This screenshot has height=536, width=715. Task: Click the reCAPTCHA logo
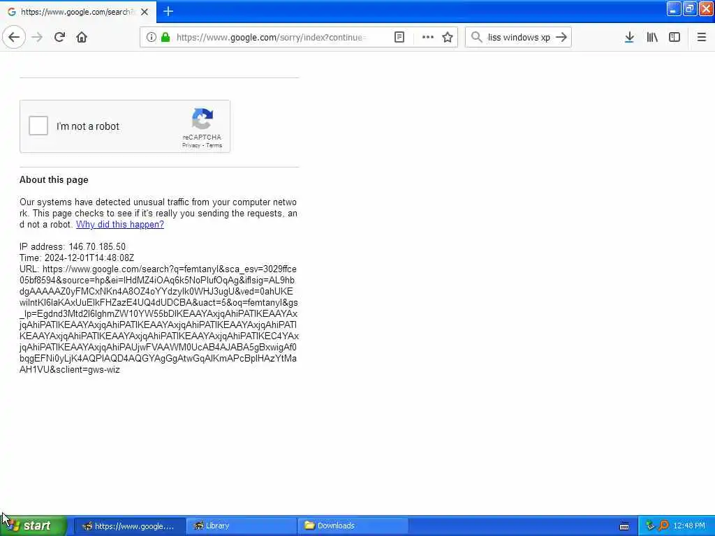point(202,119)
